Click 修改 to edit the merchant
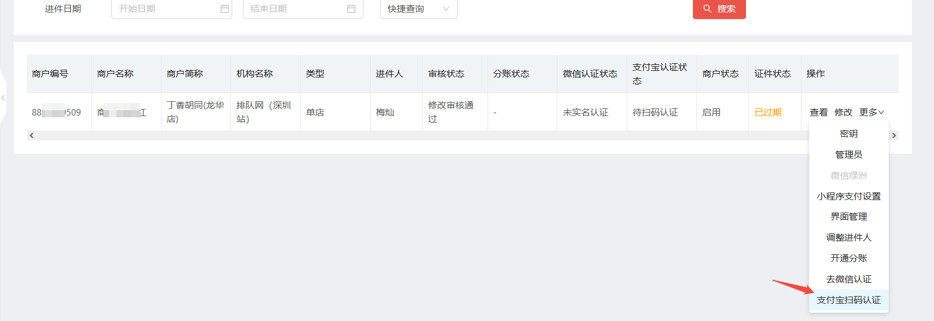934x321 pixels. [843, 112]
